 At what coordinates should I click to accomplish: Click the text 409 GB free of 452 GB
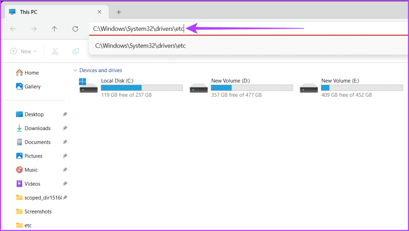pos(347,95)
